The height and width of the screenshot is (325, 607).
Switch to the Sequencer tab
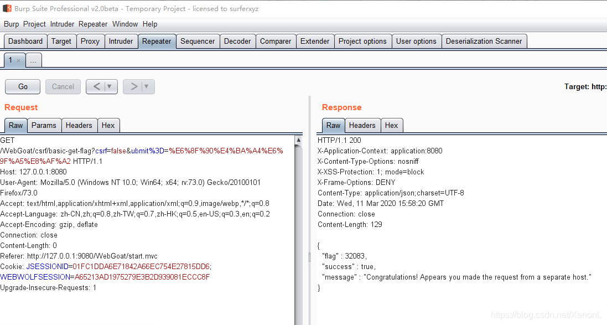[x=198, y=41]
